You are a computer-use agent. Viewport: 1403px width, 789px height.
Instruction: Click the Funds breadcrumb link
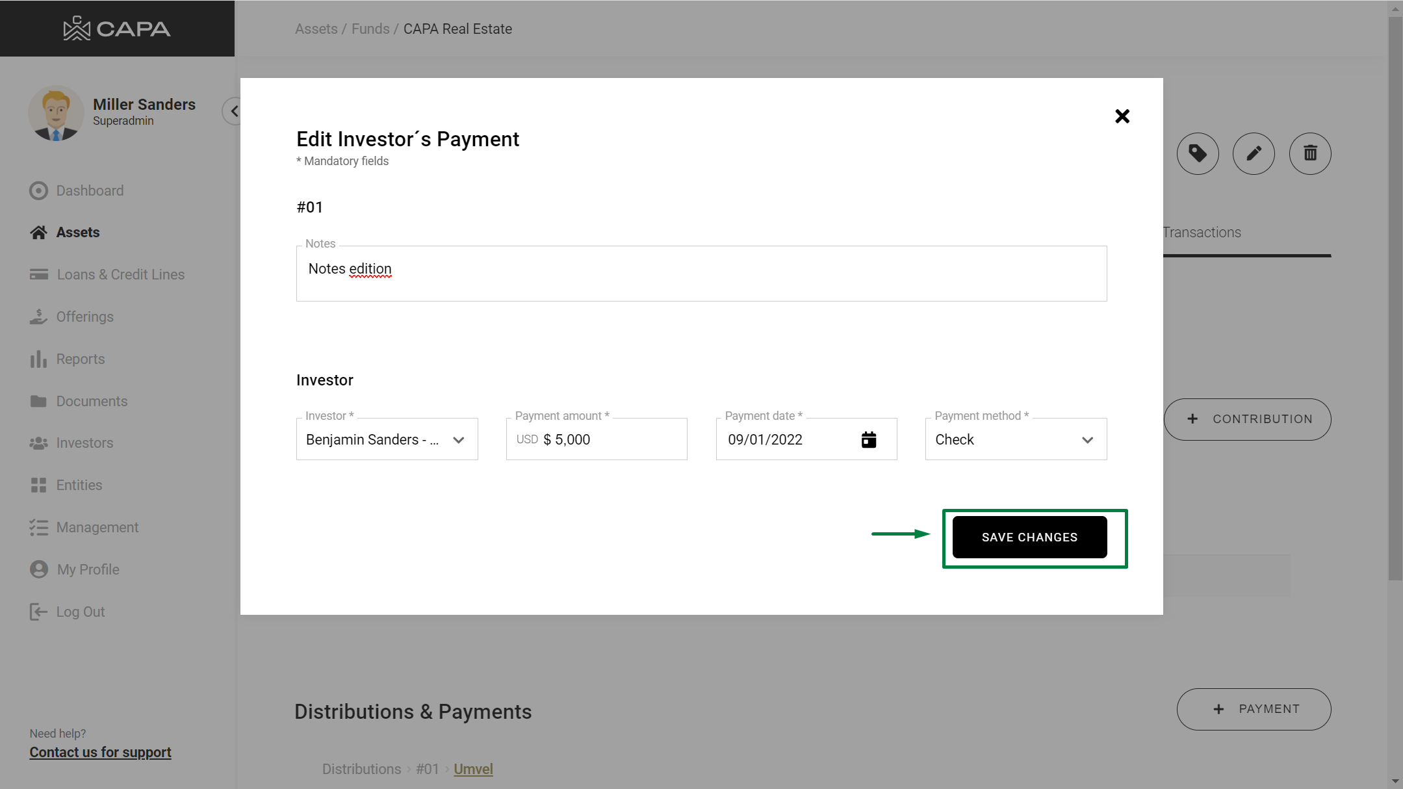370,29
